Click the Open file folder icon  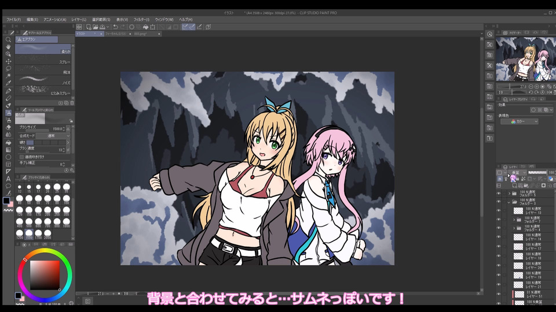coord(96,27)
